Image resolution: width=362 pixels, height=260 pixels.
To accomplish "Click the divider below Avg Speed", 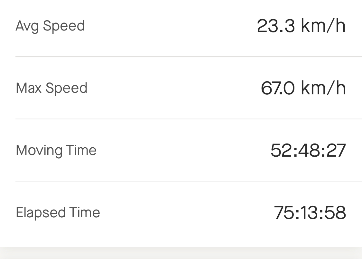I will (189, 56).
